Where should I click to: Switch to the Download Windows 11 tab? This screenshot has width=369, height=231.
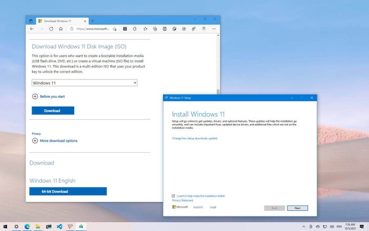pos(60,20)
